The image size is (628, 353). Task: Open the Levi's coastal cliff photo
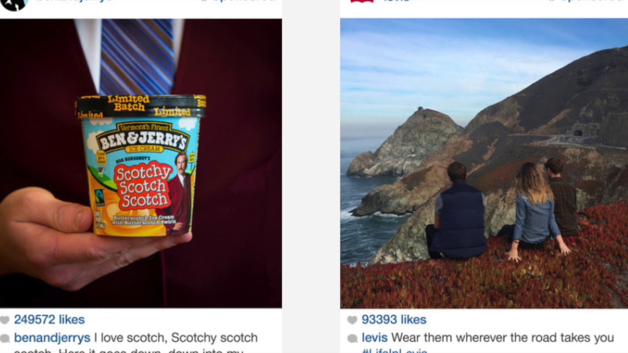484,163
